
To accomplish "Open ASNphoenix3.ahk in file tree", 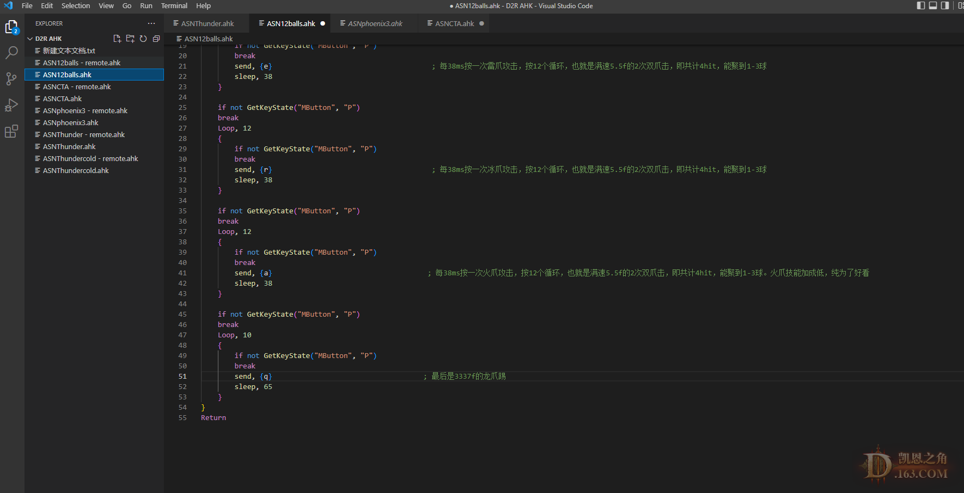I will coord(94,122).
